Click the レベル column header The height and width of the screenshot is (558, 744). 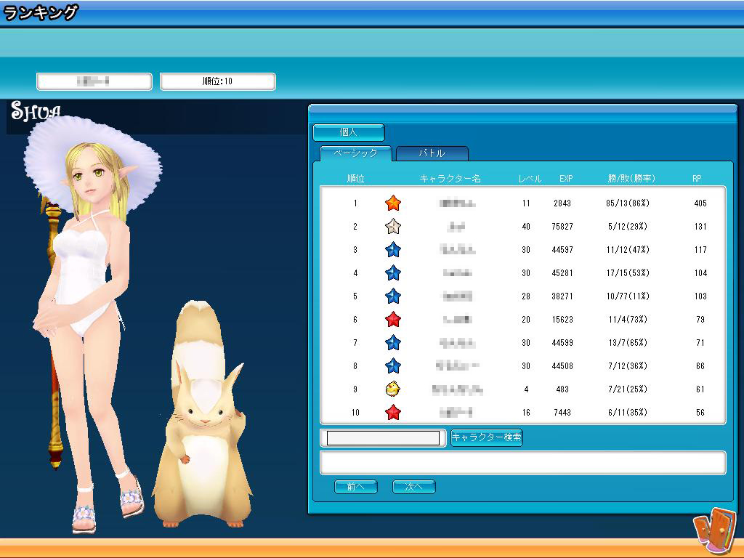[x=530, y=179]
